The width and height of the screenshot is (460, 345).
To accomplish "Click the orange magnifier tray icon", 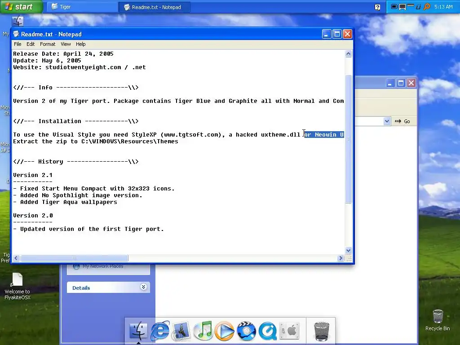I will pyautogui.click(x=427, y=6).
